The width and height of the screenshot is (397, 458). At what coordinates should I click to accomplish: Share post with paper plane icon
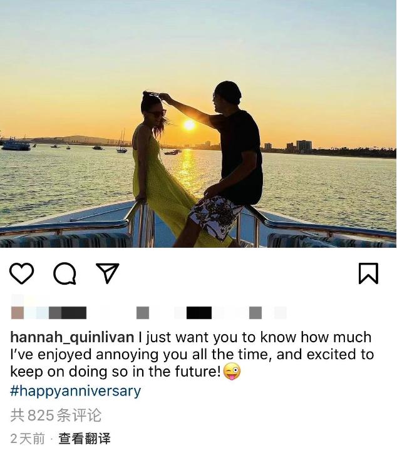pos(108,273)
